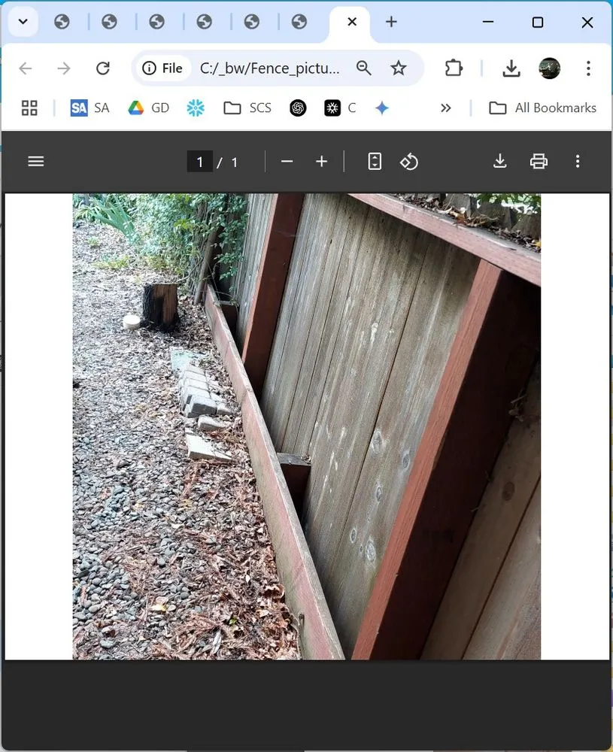The height and width of the screenshot is (752, 613).
Task: Open the profile avatar menu
Action: pos(549,68)
